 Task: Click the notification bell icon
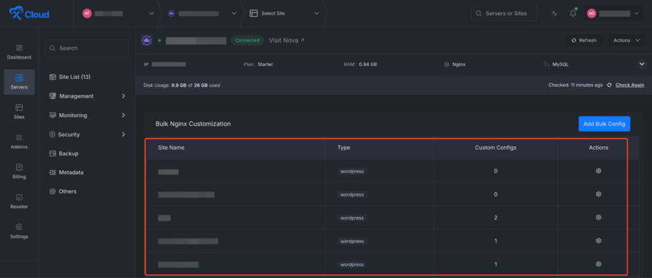572,13
